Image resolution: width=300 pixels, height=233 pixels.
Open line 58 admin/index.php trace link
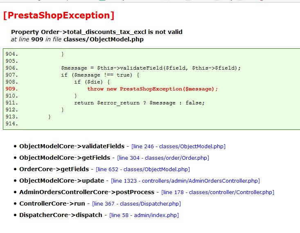pyautogui.click(x=144, y=215)
